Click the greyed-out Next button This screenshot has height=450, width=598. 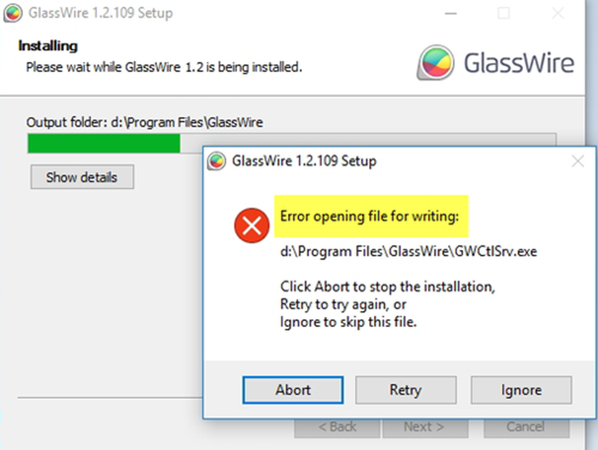(x=425, y=427)
